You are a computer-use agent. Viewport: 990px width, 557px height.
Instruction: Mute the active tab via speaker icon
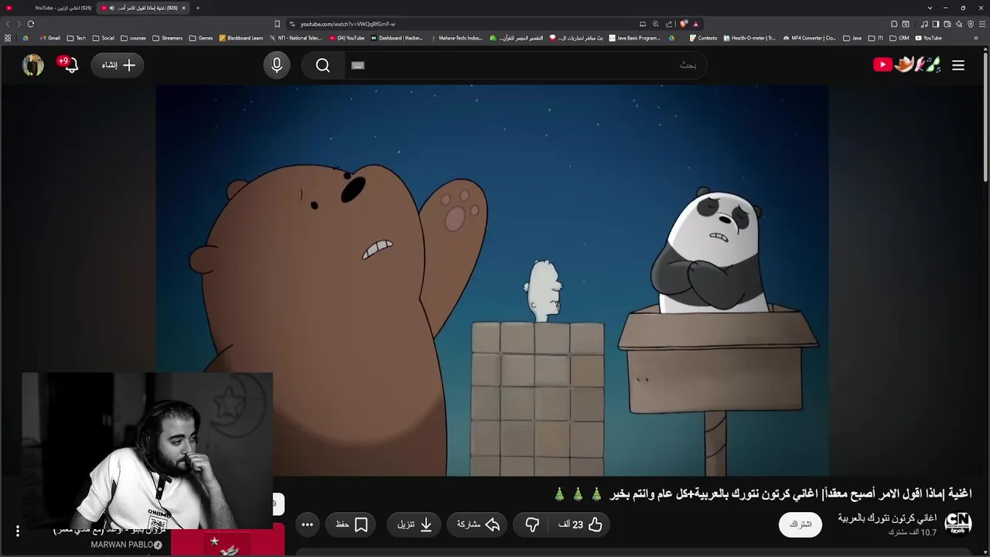coord(112,8)
